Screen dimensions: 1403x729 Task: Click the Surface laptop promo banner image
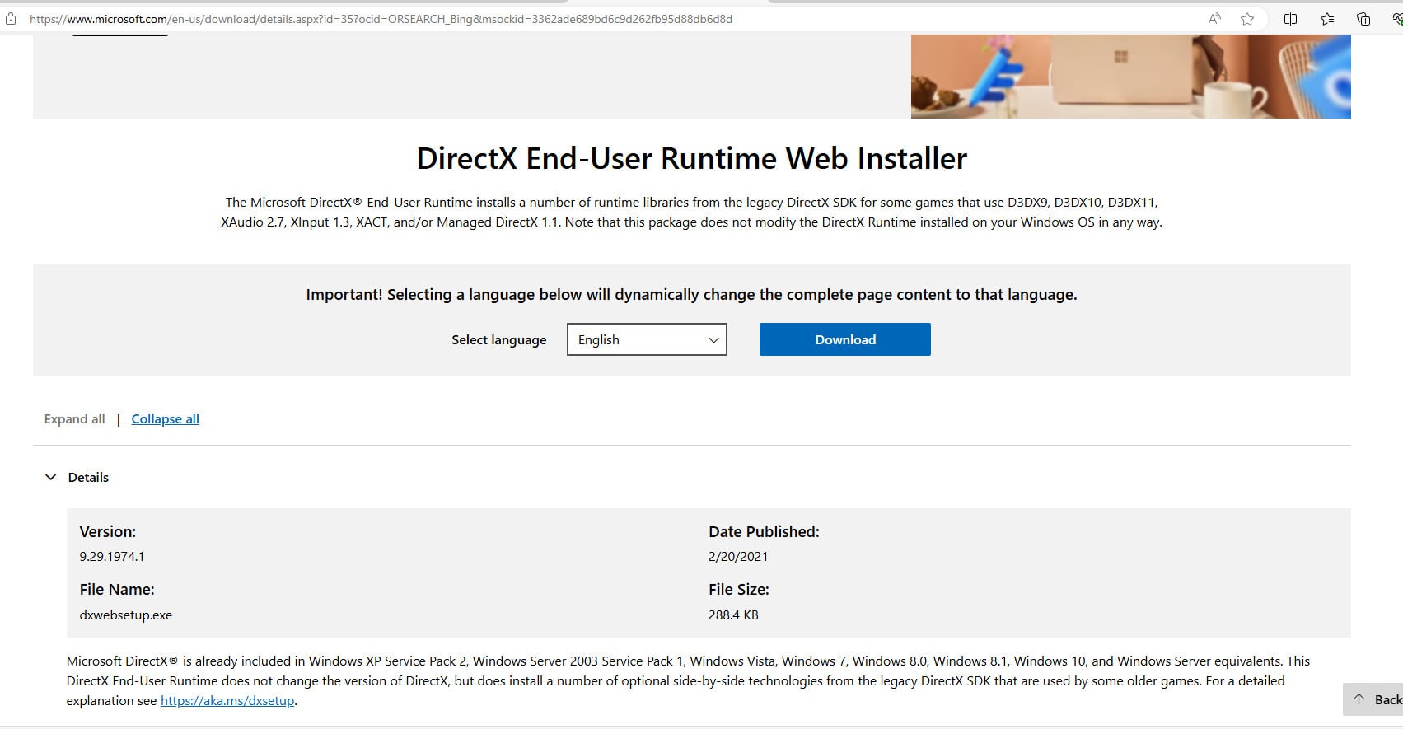[1130, 77]
